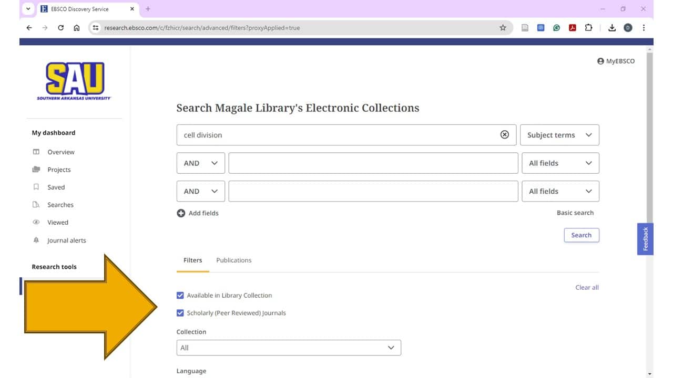Screen dimensions: 673x378
Task: Uncheck Available in Library Collection
Action: point(180,296)
